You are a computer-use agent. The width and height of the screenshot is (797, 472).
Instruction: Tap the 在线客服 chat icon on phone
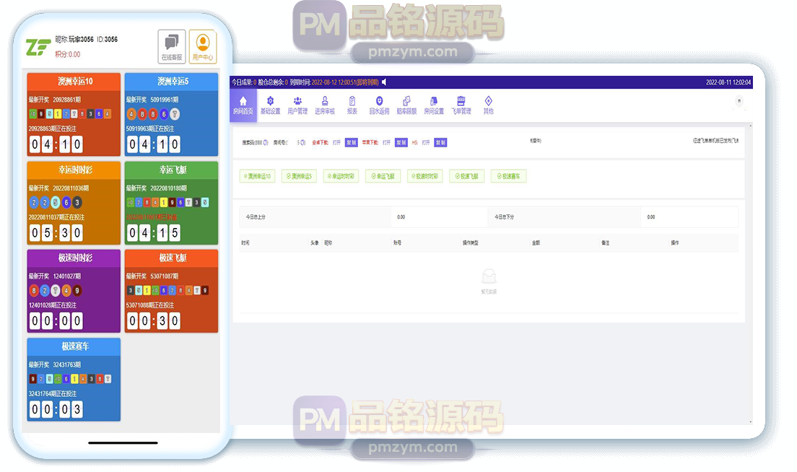(x=172, y=47)
